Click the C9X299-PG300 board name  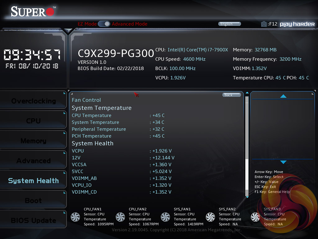(x=116, y=53)
